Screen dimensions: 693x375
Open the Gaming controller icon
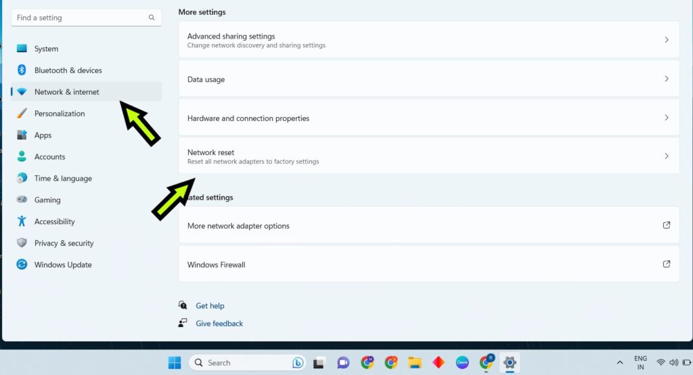coord(22,200)
